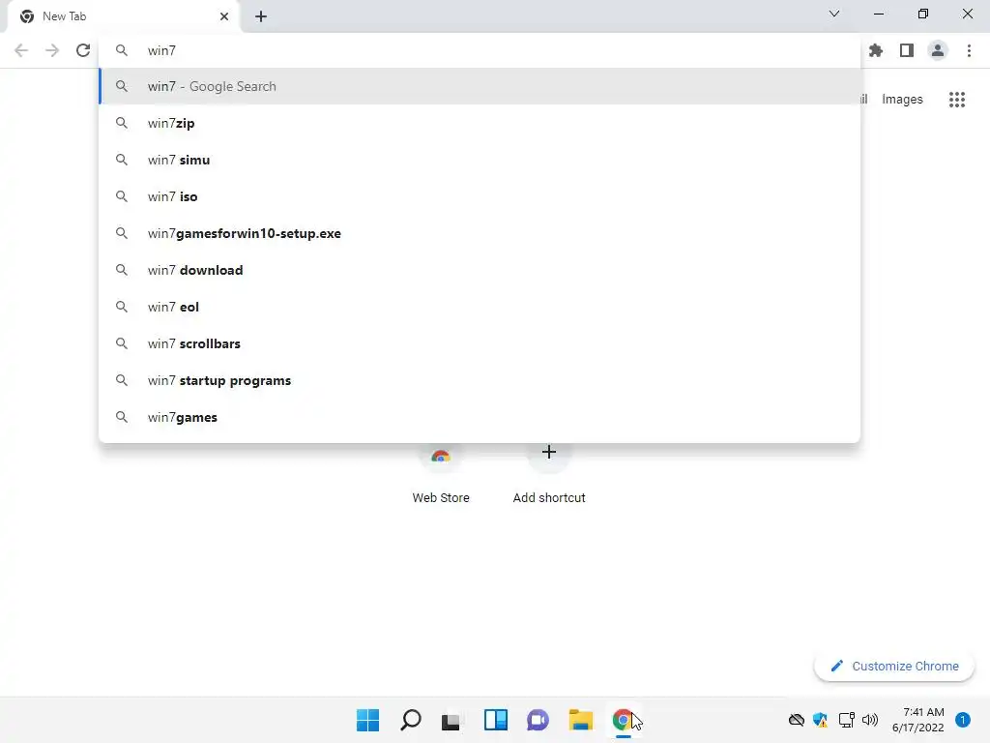990x743 pixels.
Task: Open the Google apps grid
Action: pyautogui.click(x=957, y=100)
